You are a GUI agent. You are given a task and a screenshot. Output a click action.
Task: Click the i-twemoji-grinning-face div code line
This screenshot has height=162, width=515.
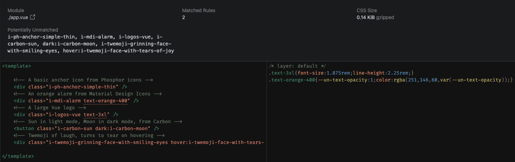[139, 142]
